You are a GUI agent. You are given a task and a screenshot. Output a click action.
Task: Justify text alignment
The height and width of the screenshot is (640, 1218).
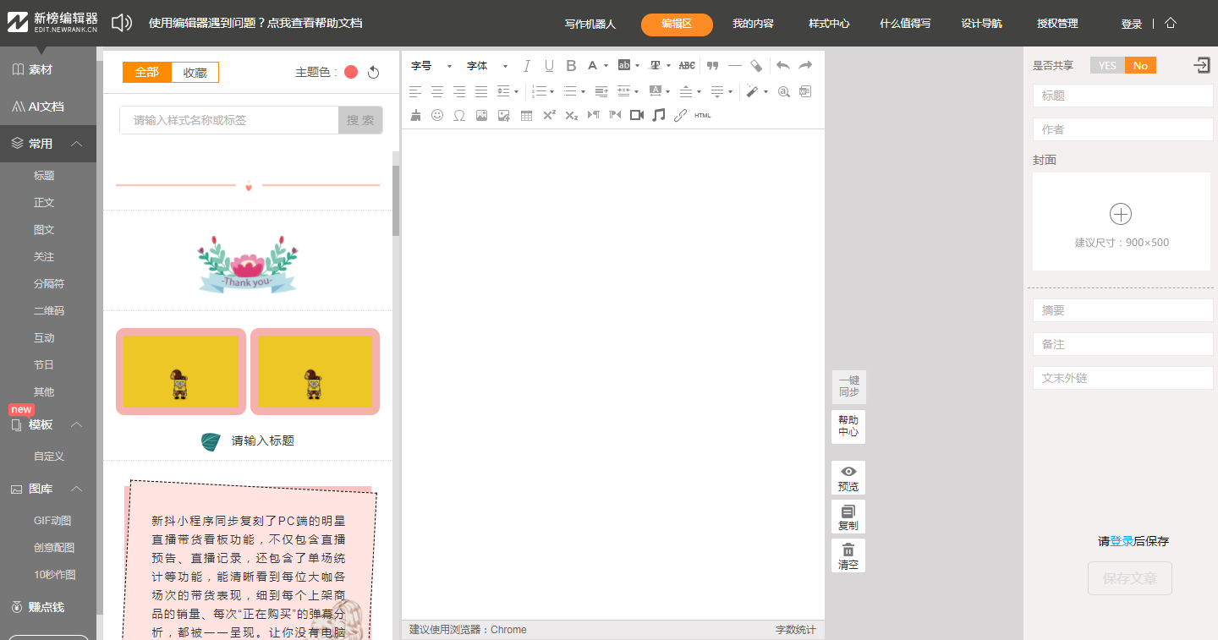click(481, 91)
